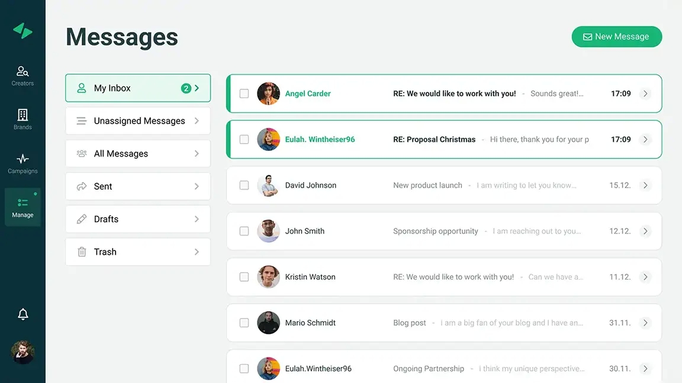The image size is (682, 383).
Task: Click the New Message button
Action: point(616,37)
